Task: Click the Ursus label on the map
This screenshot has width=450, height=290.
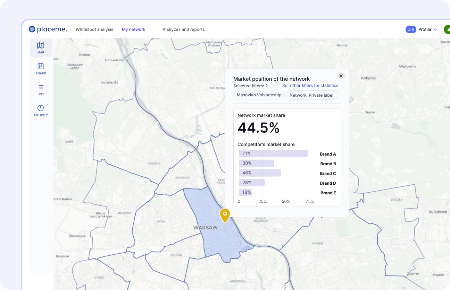Action: click(99, 278)
